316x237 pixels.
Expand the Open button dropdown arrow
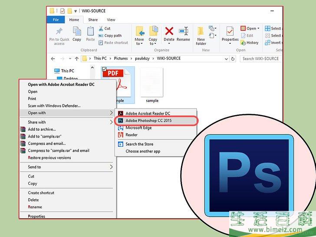coord(258,28)
